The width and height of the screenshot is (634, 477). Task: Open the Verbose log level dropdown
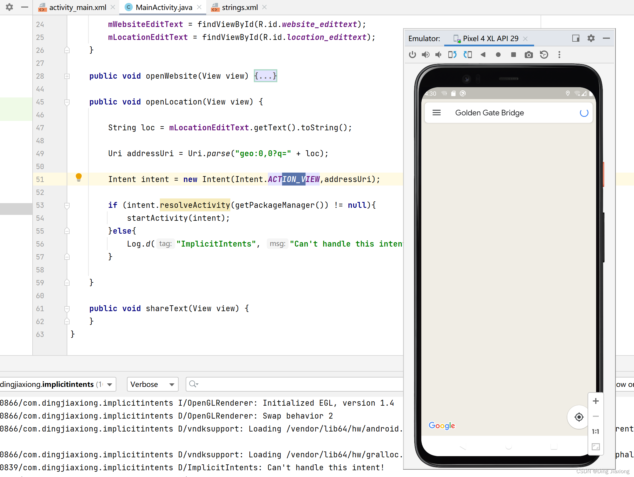coord(152,384)
